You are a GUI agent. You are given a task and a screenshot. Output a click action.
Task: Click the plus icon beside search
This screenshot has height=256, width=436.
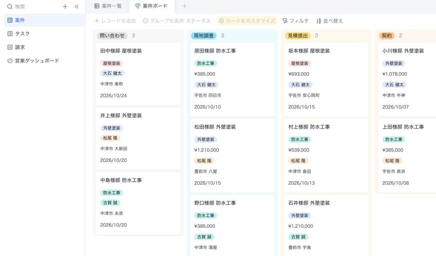[x=65, y=7]
